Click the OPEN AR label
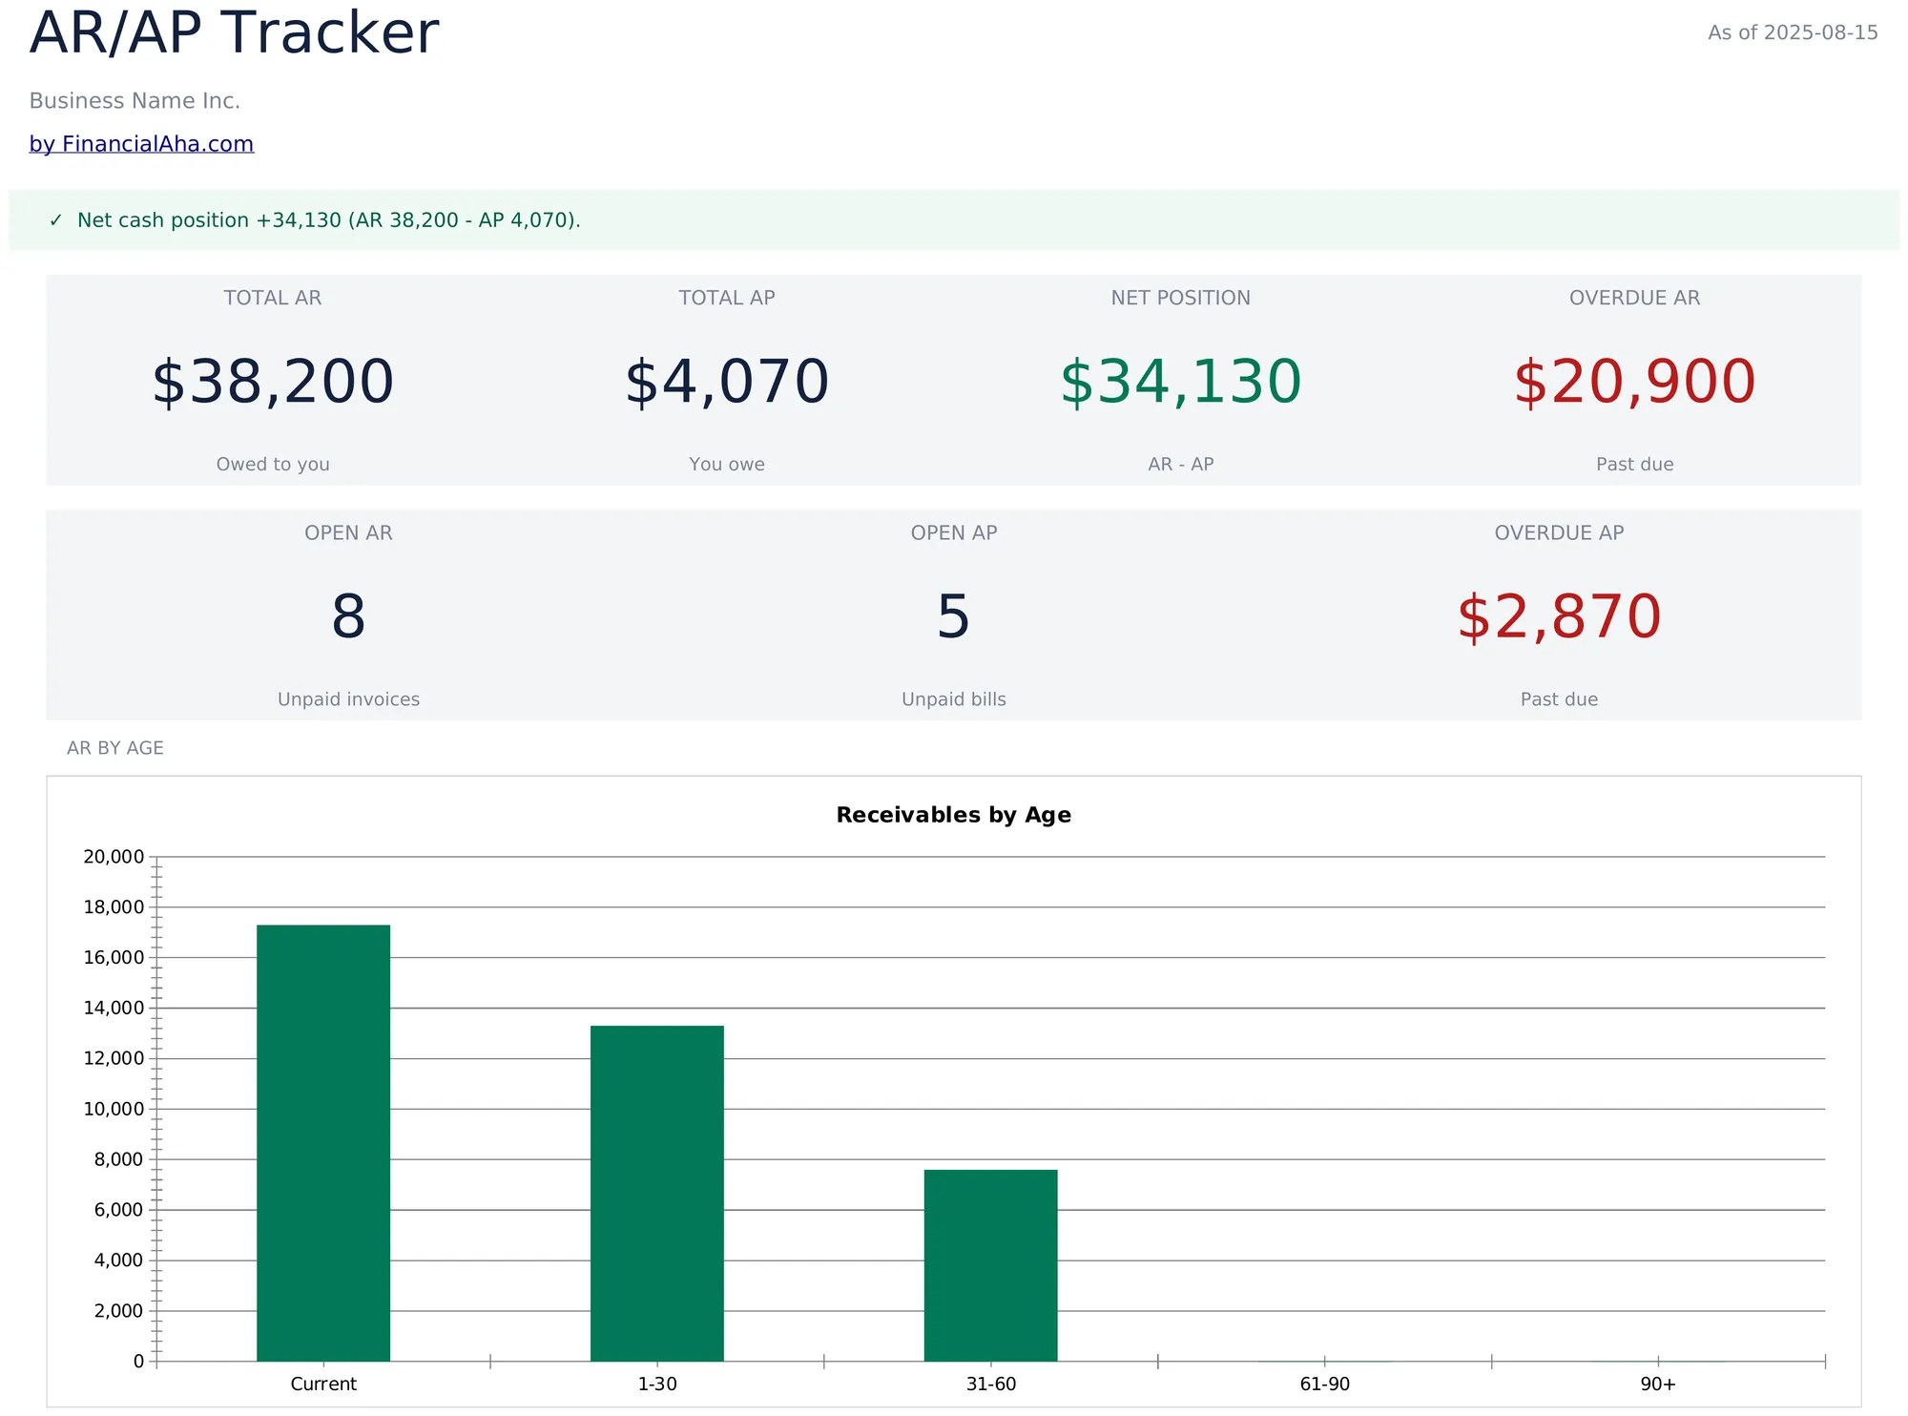Screen dimensions: 1908x1416 (x=348, y=533)
